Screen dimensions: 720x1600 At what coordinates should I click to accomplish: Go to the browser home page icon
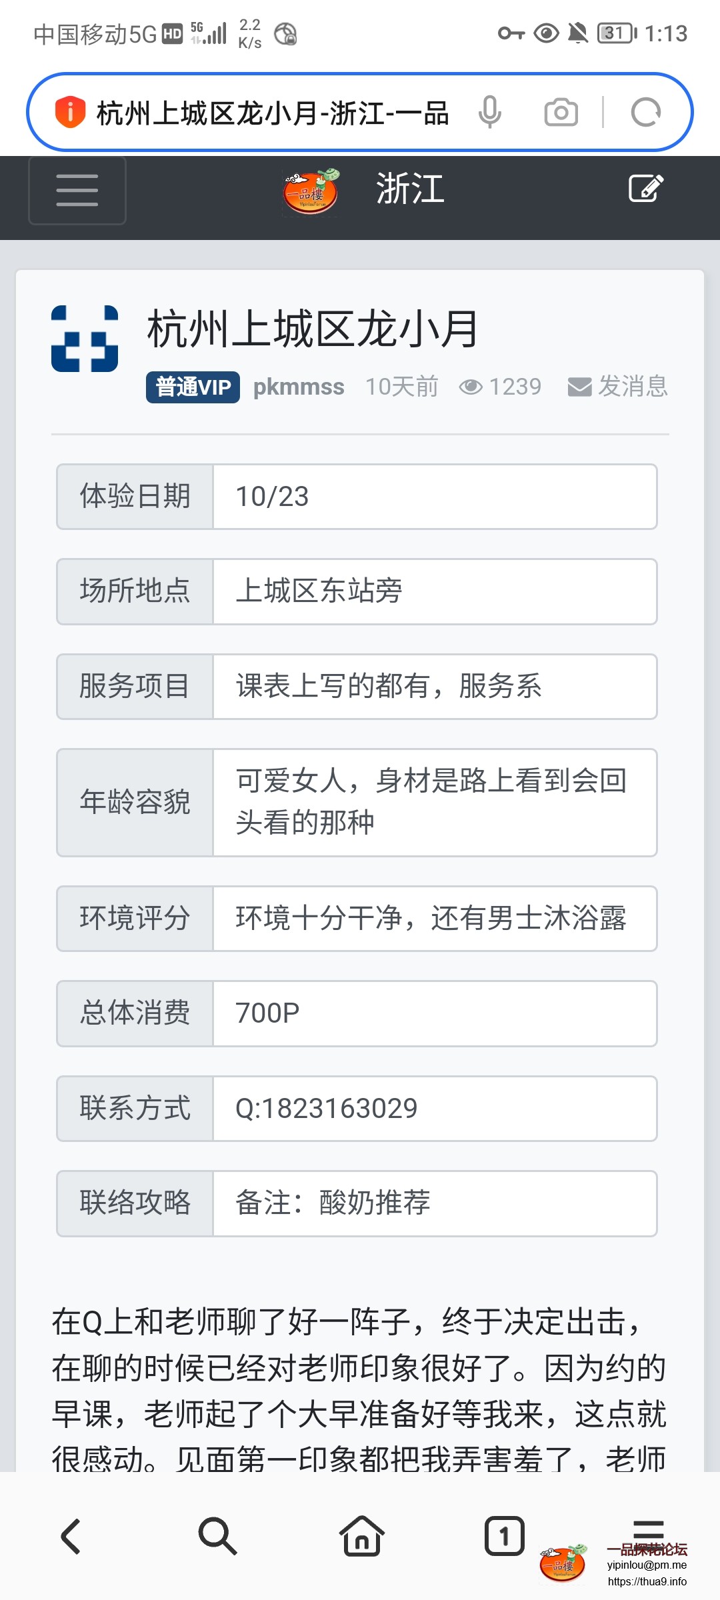click(x=361, y=1537)
